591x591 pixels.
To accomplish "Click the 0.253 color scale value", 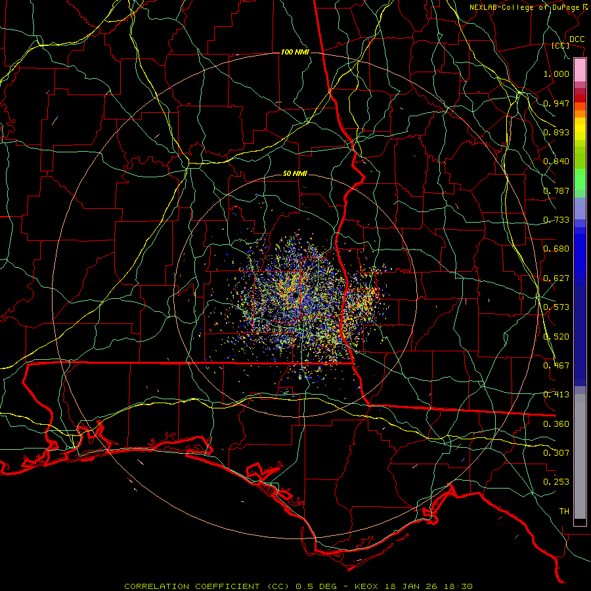I will [556, 482].
